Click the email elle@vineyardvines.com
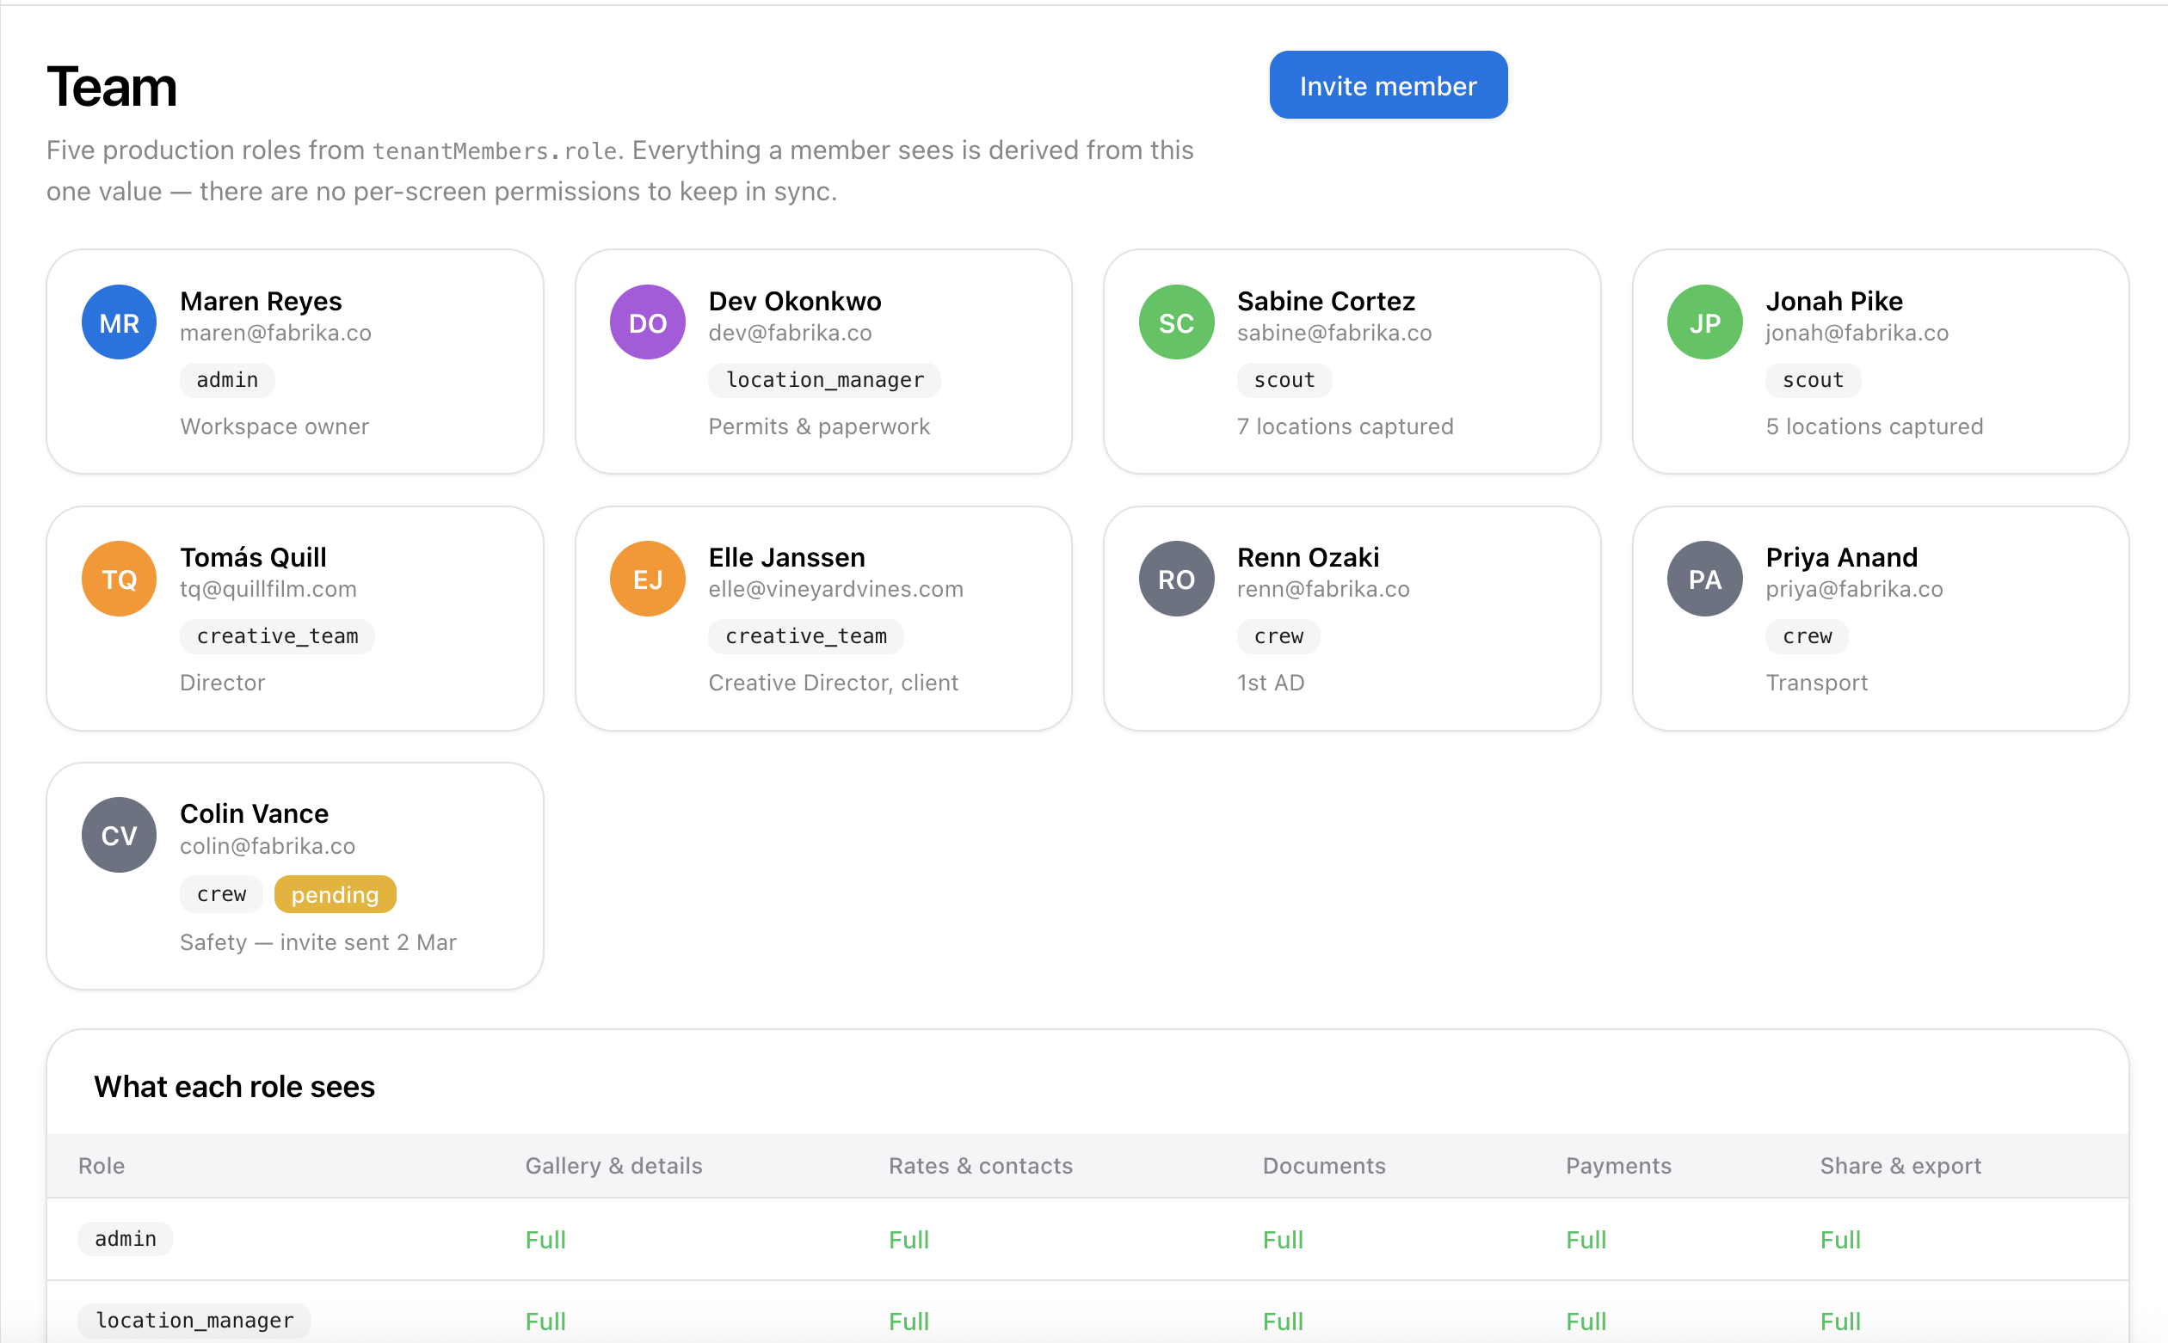Viewport: 2168px width, 1343px height. pos(835,589)
